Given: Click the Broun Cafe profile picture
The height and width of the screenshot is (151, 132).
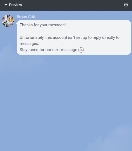Looking at the screenshot, I should tap(8, 21).
